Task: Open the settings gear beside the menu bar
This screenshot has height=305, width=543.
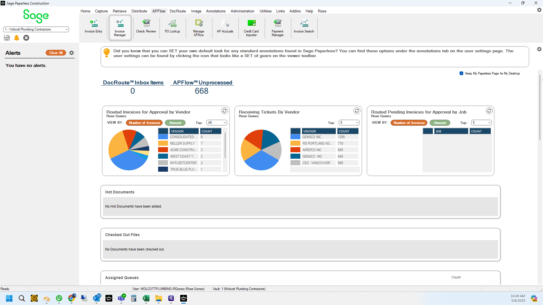Action: pos(539,10)
